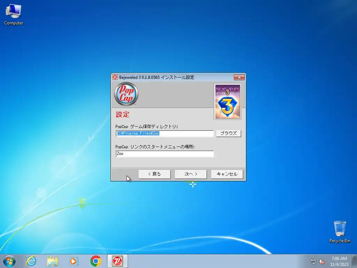Click the PopCap ゲーム保存ディレクトリ label
This screenshot has width=357, height=268.
[147, 126]
